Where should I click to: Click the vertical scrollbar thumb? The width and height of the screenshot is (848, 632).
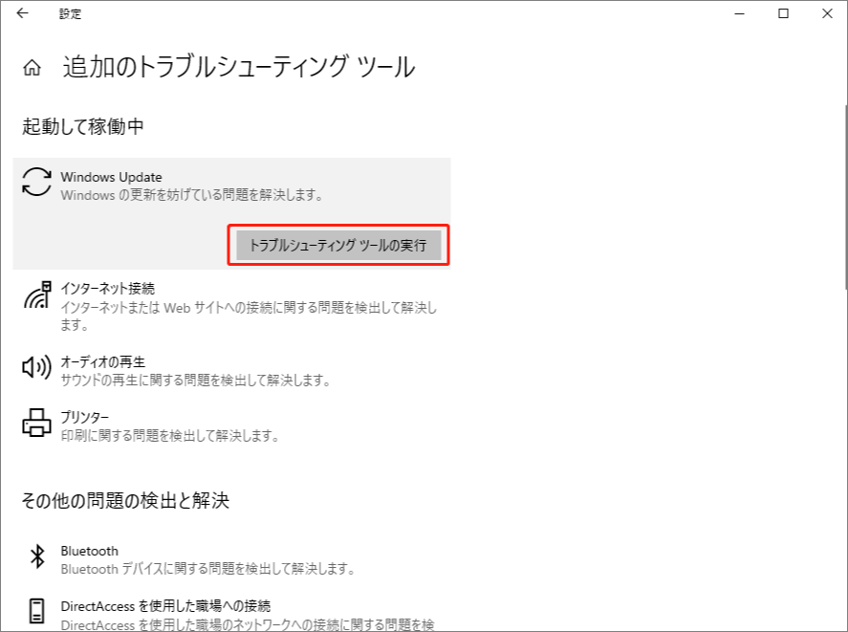point(845,196)
